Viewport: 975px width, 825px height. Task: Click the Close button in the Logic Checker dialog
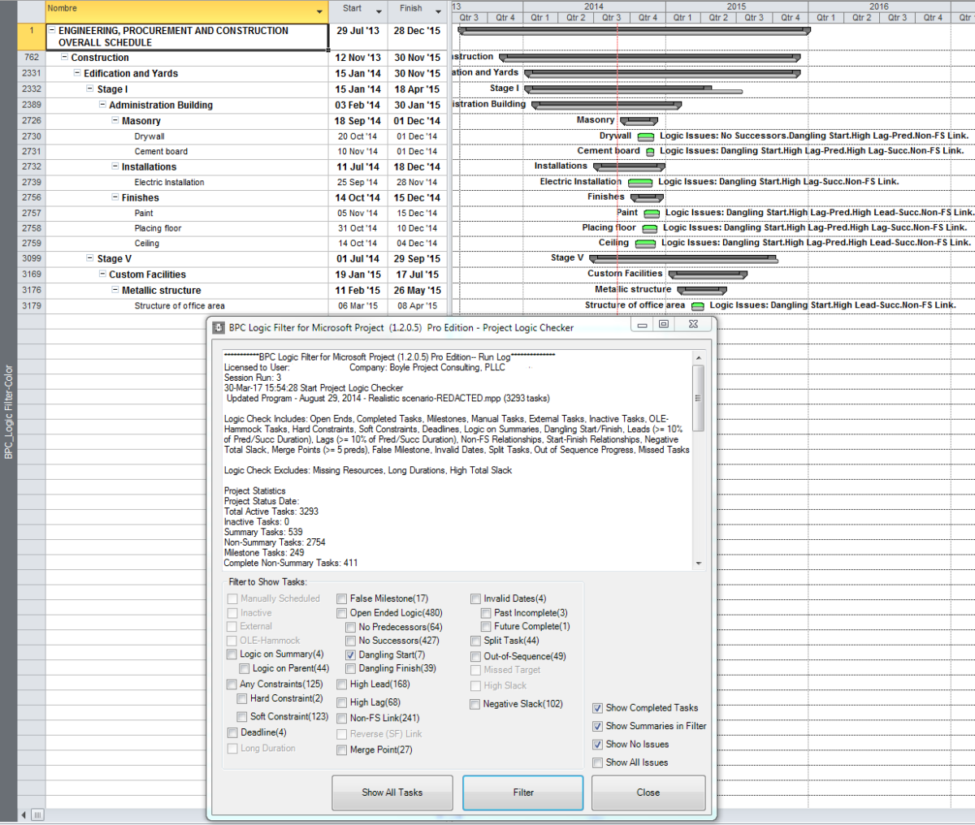click(648, 793)
